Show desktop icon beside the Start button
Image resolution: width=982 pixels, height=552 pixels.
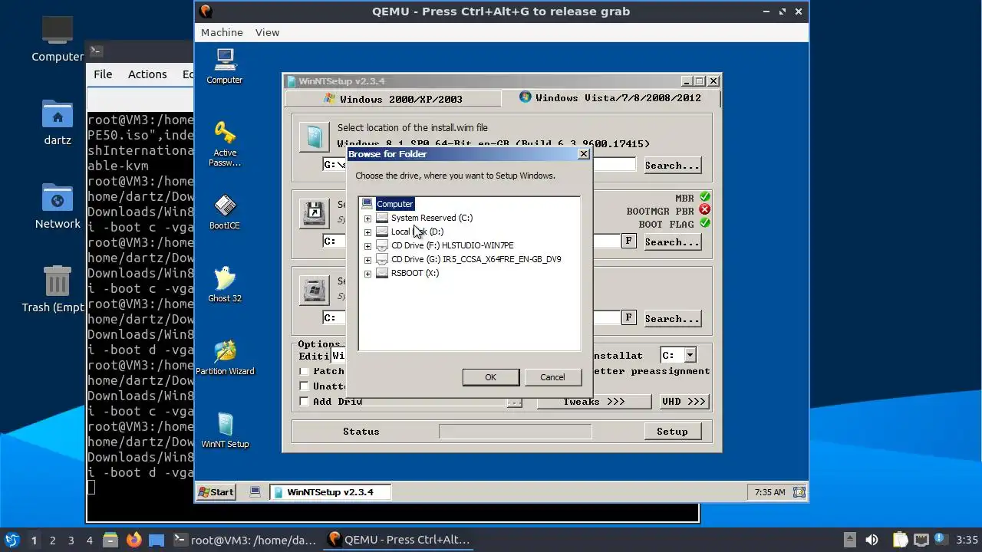[255, 491]
